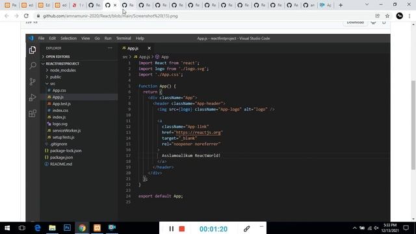Minimize the recorder control bar

pos(261,226)
